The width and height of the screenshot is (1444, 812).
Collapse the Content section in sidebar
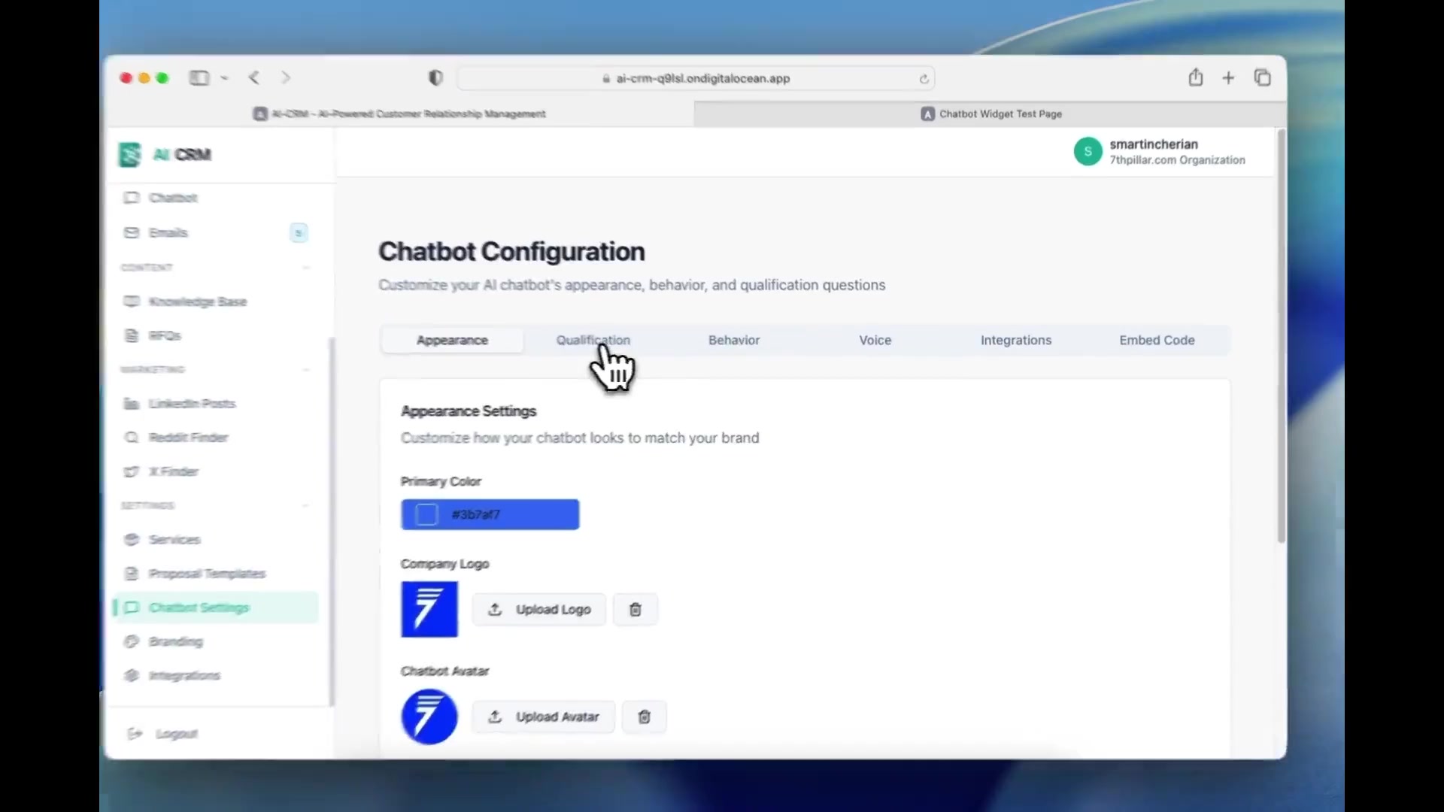(306, 268)
